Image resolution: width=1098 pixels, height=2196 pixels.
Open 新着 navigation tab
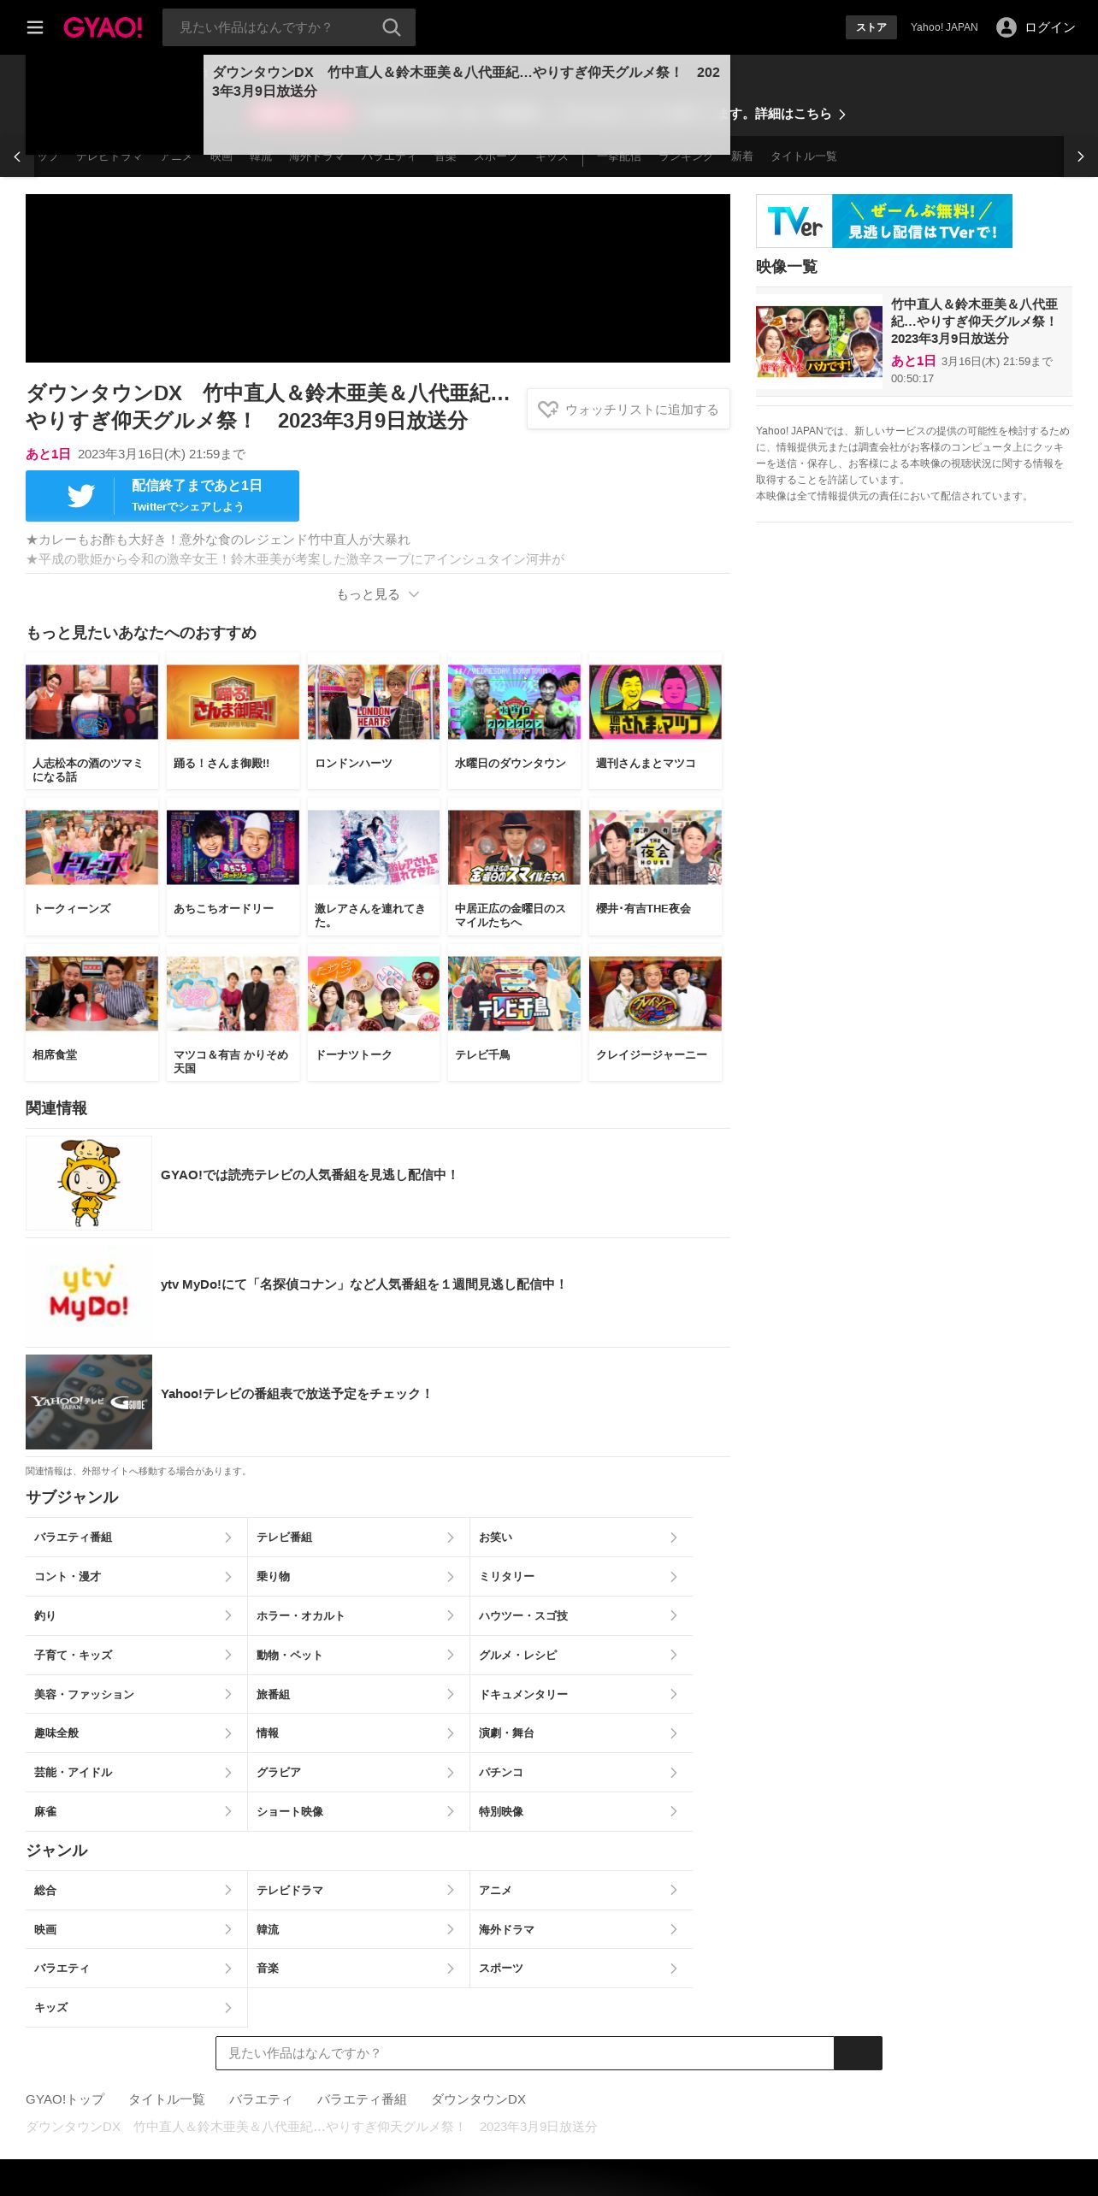coord(741,156)
